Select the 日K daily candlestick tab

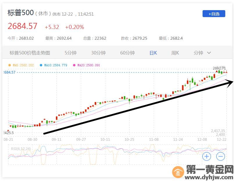[153, 53]
